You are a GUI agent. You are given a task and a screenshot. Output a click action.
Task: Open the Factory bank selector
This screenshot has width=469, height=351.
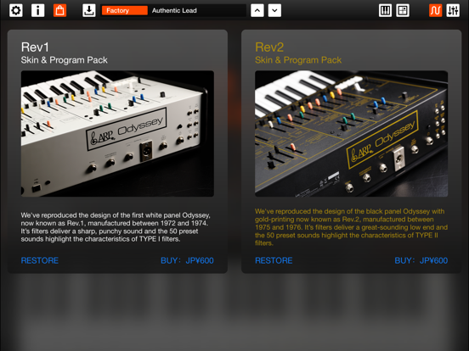tap(125, 10)
